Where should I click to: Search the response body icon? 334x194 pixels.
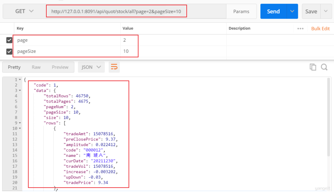coord(324,67)
